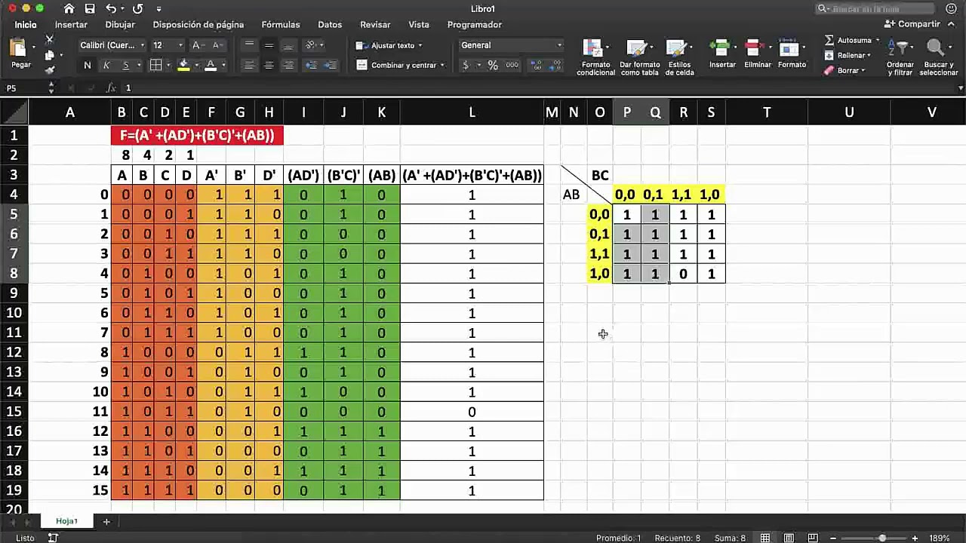
Task: Align text to the top
Action: click(249, 45)
